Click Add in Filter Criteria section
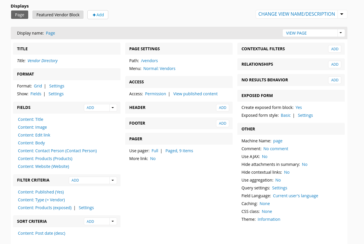Image resolution: width=364 pixels, height=244 pixels. (89, 180)
